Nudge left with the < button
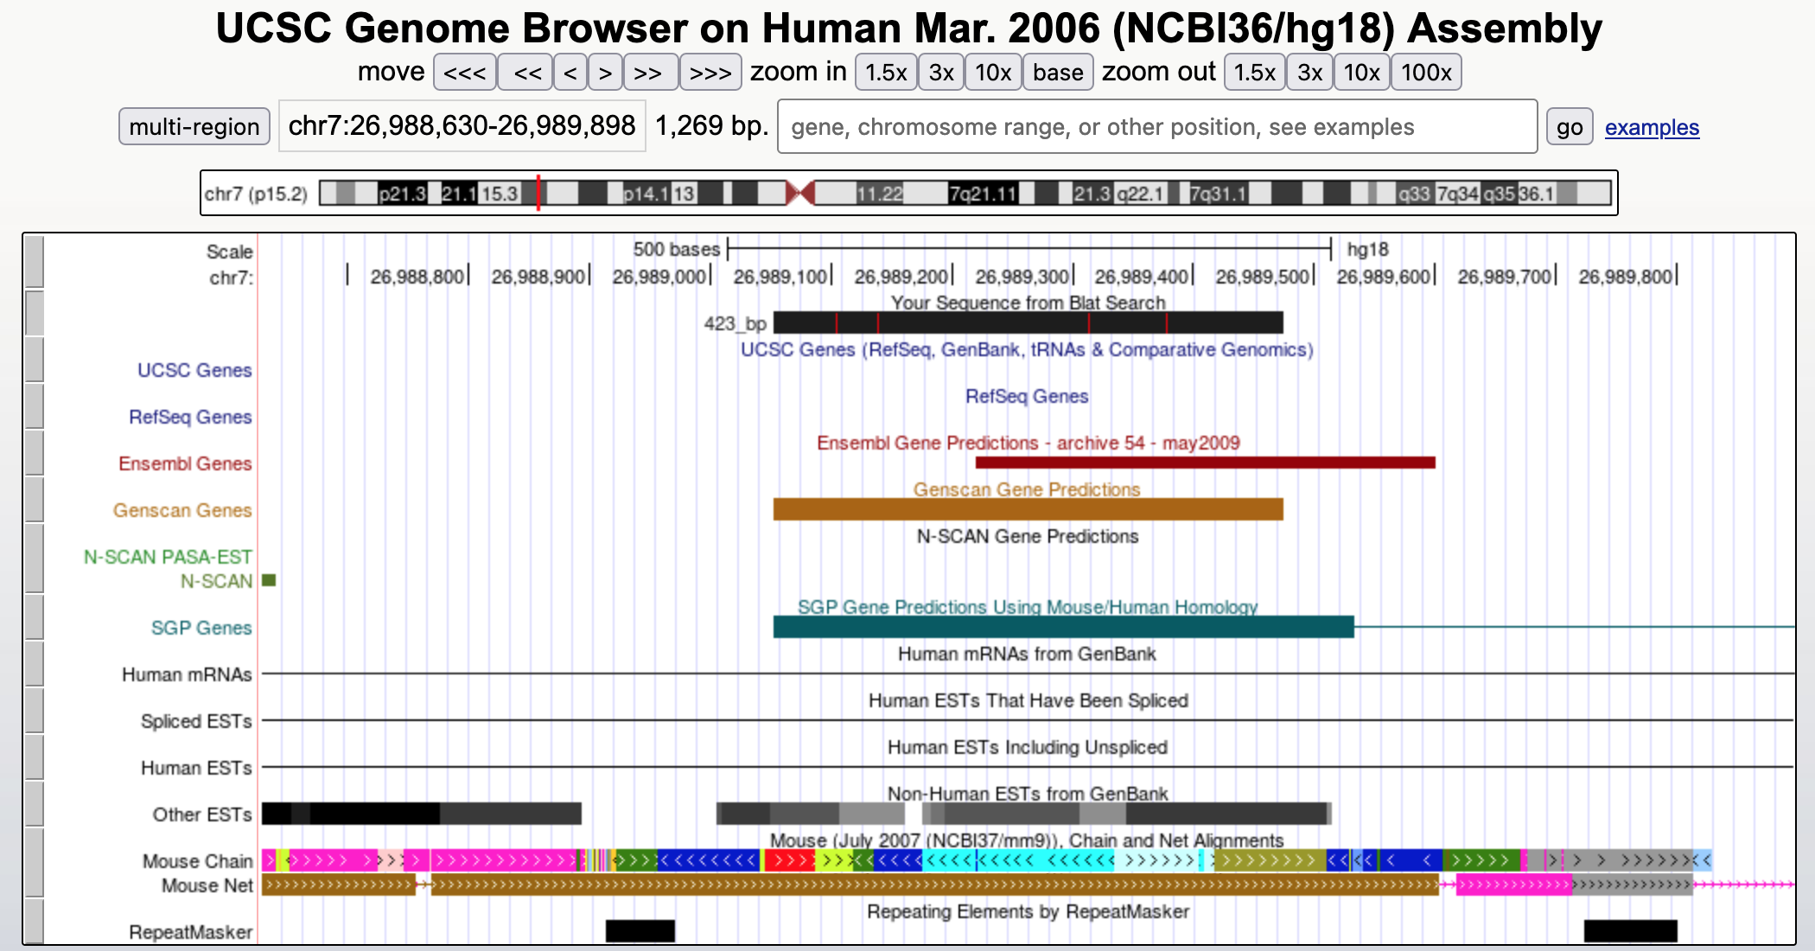The height and width of the screenshot is (951, 1815). pos(570,73)
